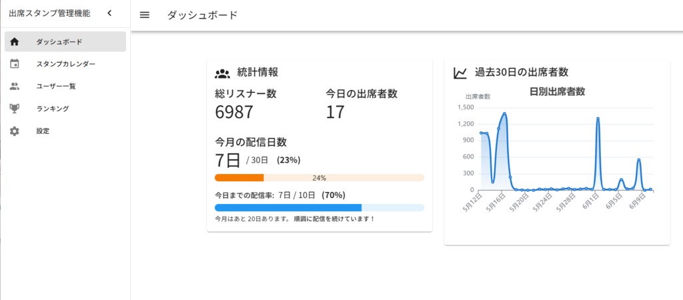Click the statistics group icon

coord(222,73)
